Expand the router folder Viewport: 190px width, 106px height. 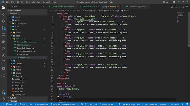tap(27, 70)
